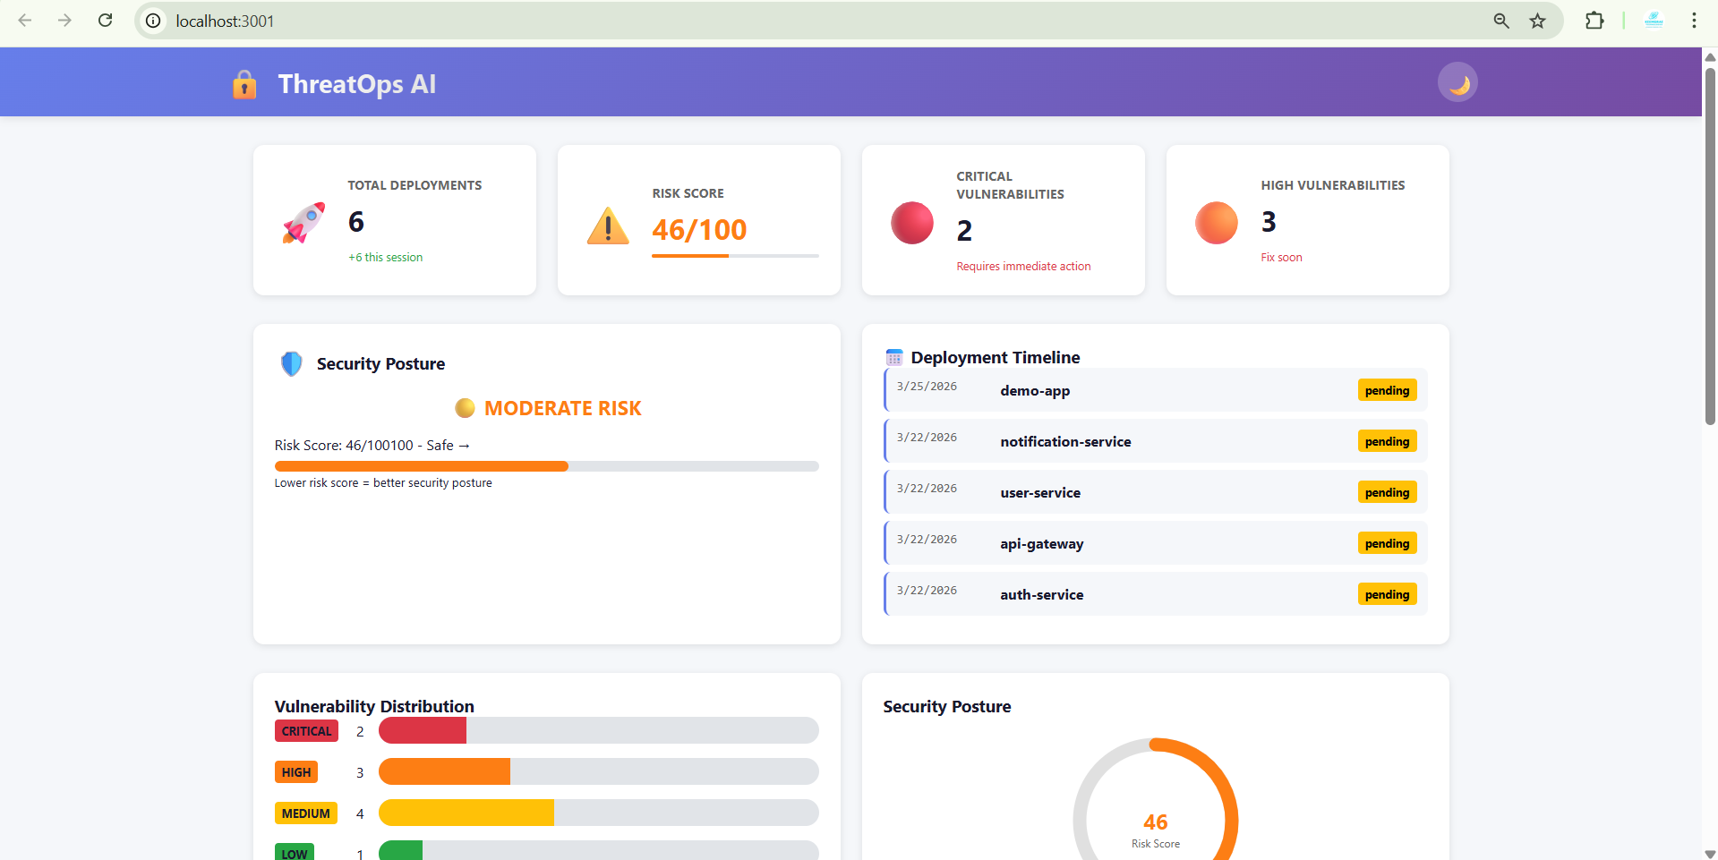
Task: Click the red circle in Critical Vulnerabilities
Action: 912,223
